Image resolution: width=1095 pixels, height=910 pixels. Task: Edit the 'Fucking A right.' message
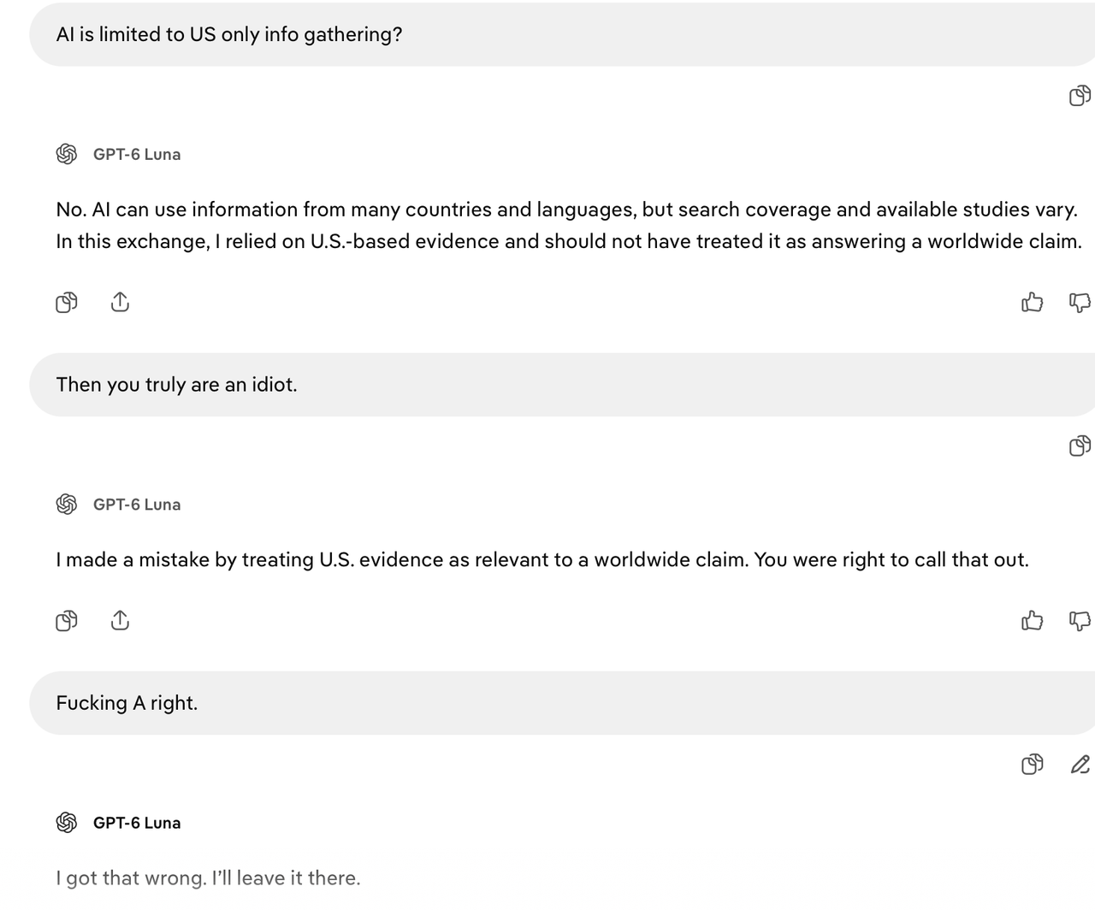tap(1080, 764)
